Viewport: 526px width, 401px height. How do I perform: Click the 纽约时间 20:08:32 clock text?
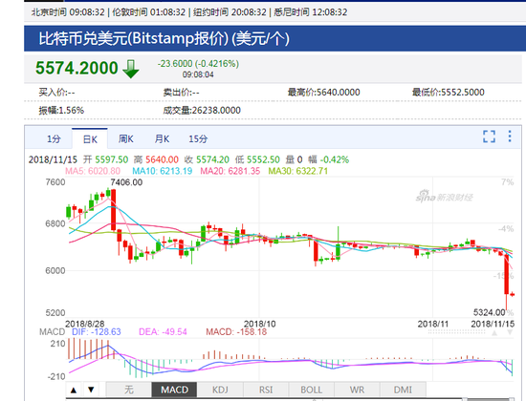tap(230, 12)
